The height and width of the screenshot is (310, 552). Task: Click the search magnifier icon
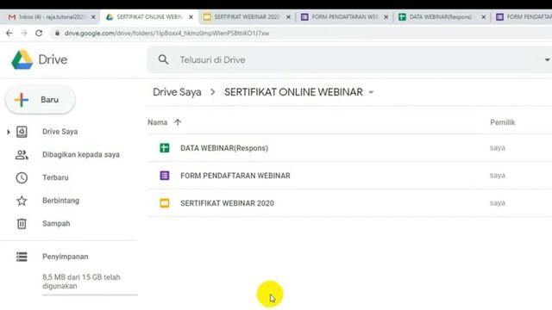click(163, 59)
